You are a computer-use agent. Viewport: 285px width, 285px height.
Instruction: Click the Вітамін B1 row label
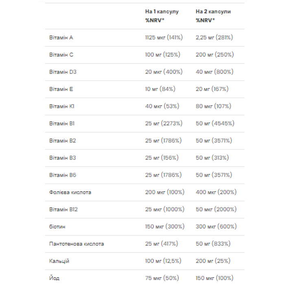61,123
